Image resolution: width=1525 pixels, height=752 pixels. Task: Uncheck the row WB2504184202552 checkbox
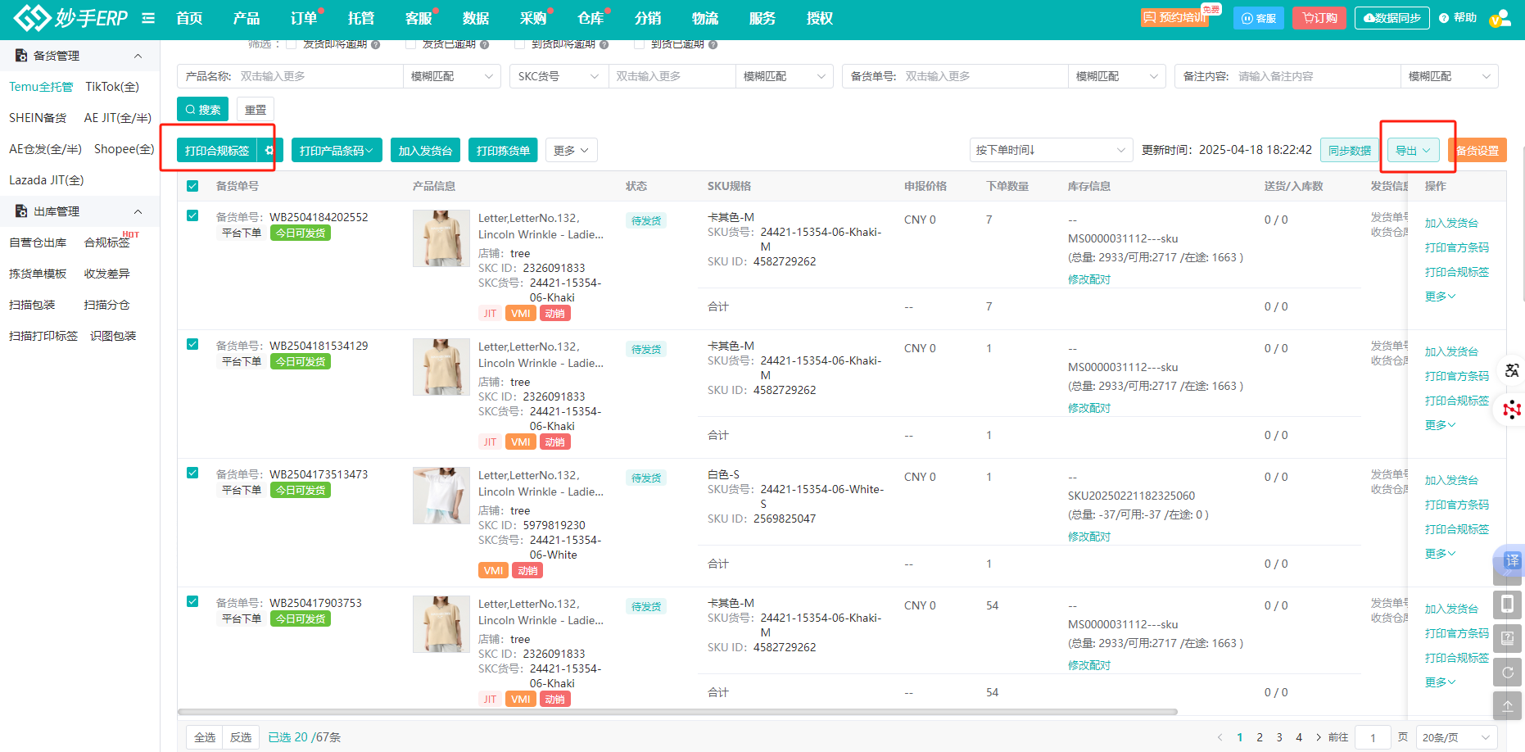coord(192,215)
